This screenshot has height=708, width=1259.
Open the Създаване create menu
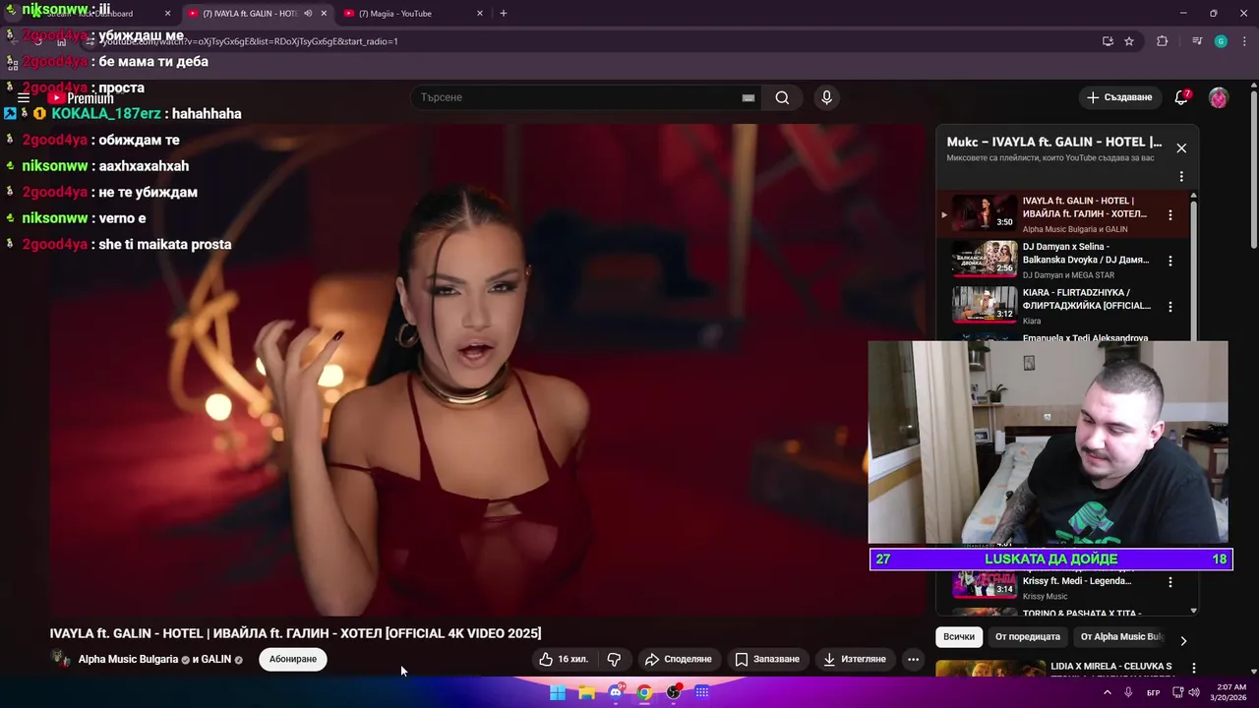pos(1119,97)
